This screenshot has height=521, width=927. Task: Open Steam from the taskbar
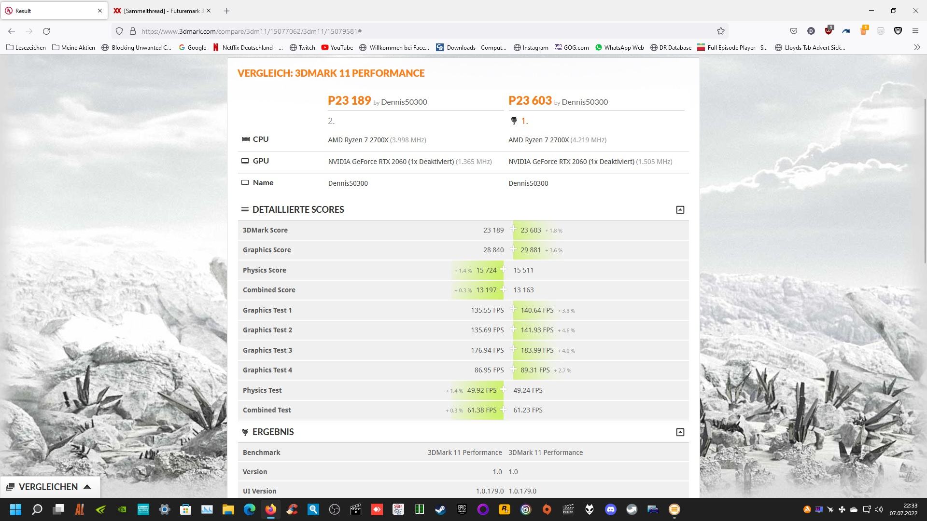[440, 509]
